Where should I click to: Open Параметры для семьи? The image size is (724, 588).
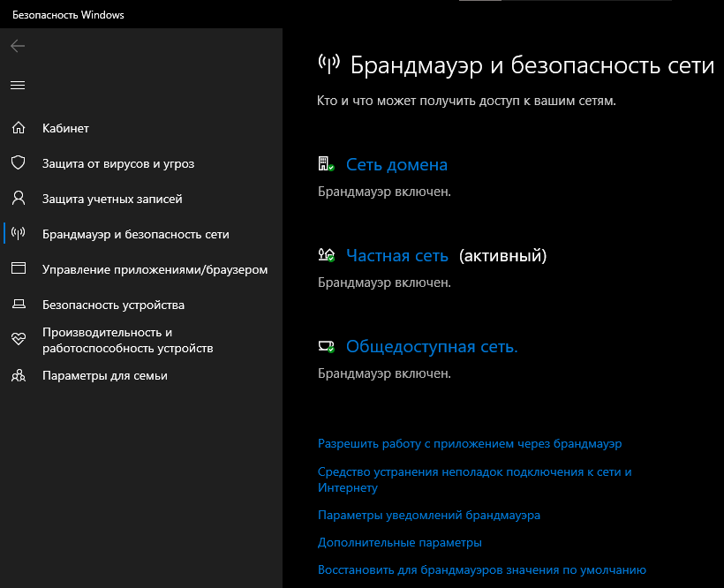(x=105, y=376)
